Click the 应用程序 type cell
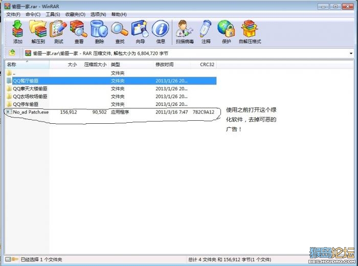Viewport: 358px width, 266px height. coord(120,112)
